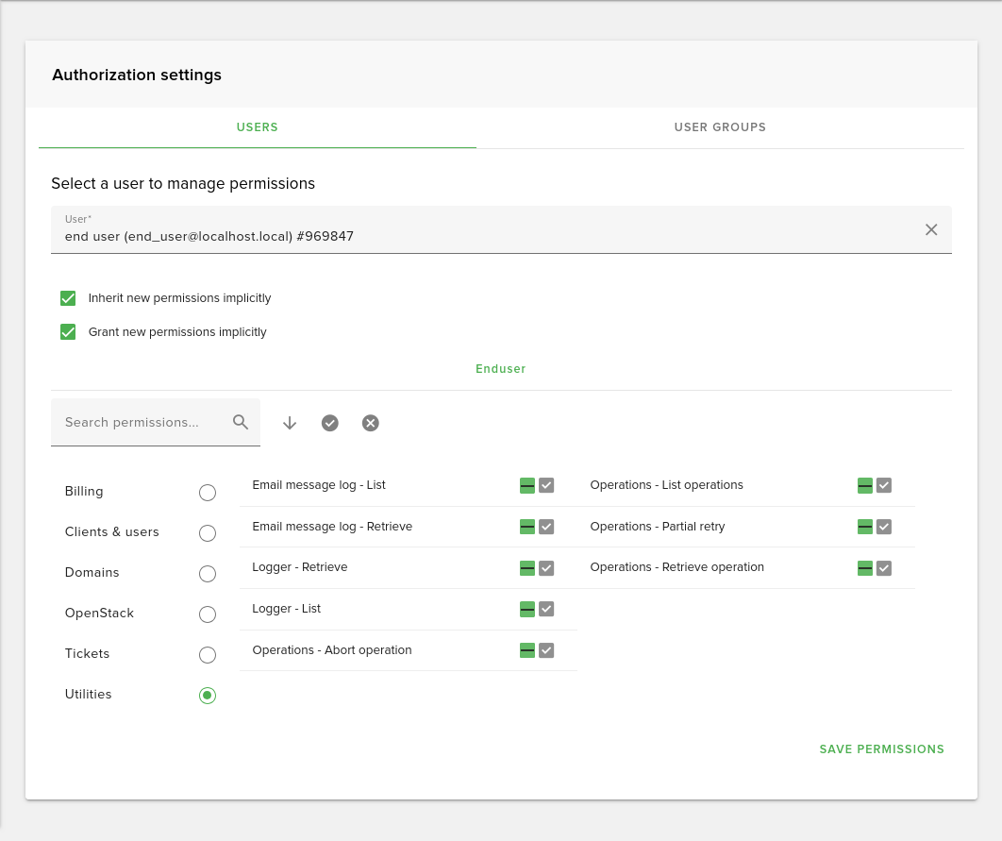This screenshot has width=1002, height=841.
Task: Click the circled checkmark select-all icon
Action: (329, 423)
